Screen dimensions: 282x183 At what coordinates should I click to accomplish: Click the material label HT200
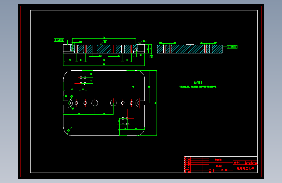(219, 165)
